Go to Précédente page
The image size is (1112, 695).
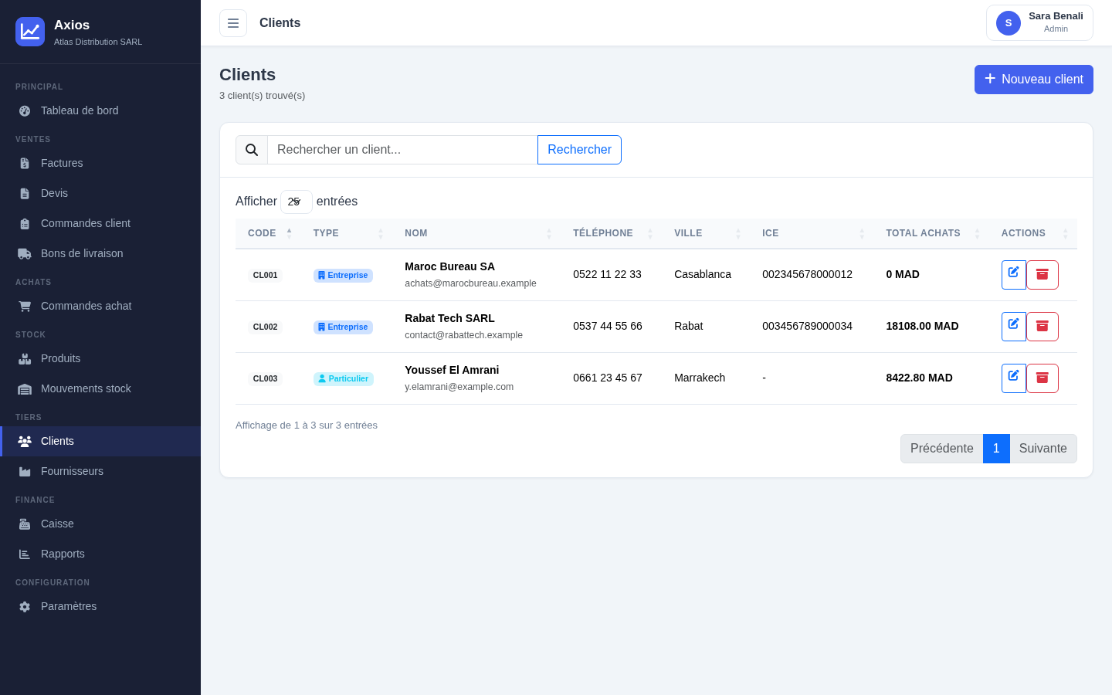(x=941, y=449)
